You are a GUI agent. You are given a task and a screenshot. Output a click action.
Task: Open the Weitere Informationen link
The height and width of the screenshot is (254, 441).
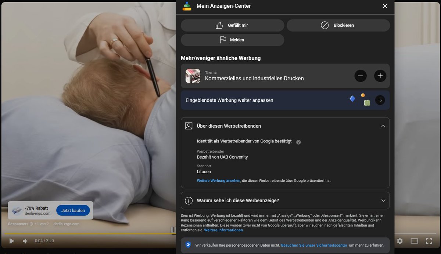tap(223, 230)
